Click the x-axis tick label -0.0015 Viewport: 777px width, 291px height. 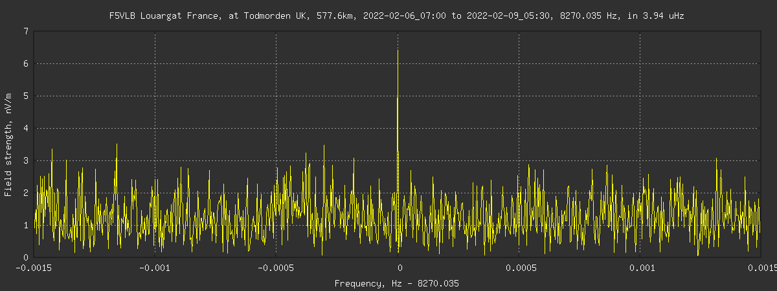(x=34, y=267)
